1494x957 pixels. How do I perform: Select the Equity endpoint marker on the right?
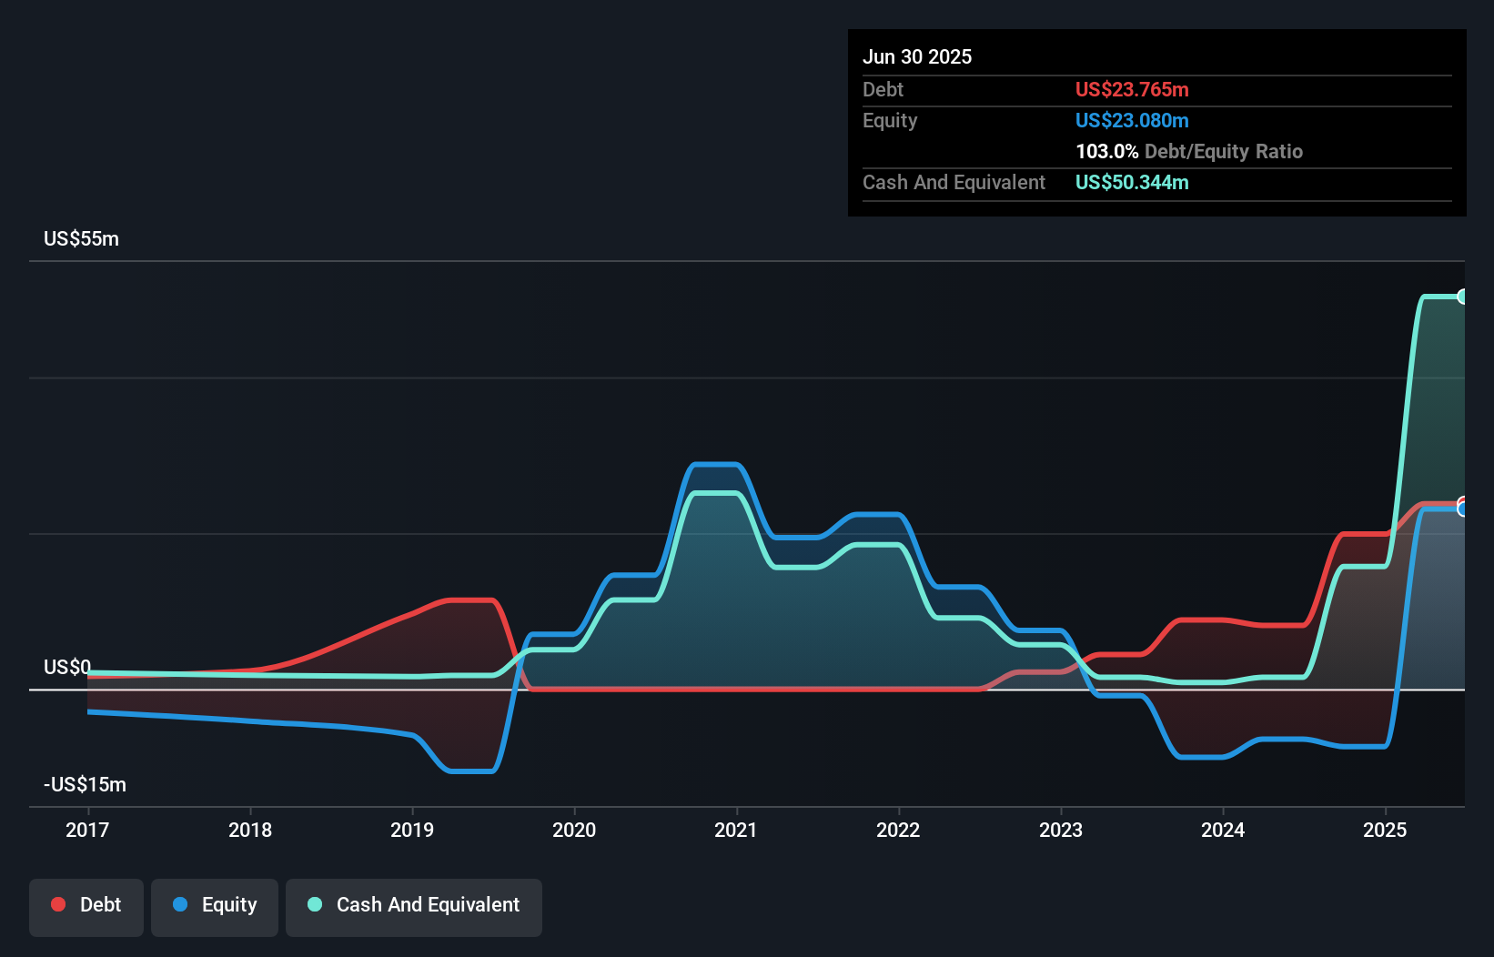[x=1463, y=509]
